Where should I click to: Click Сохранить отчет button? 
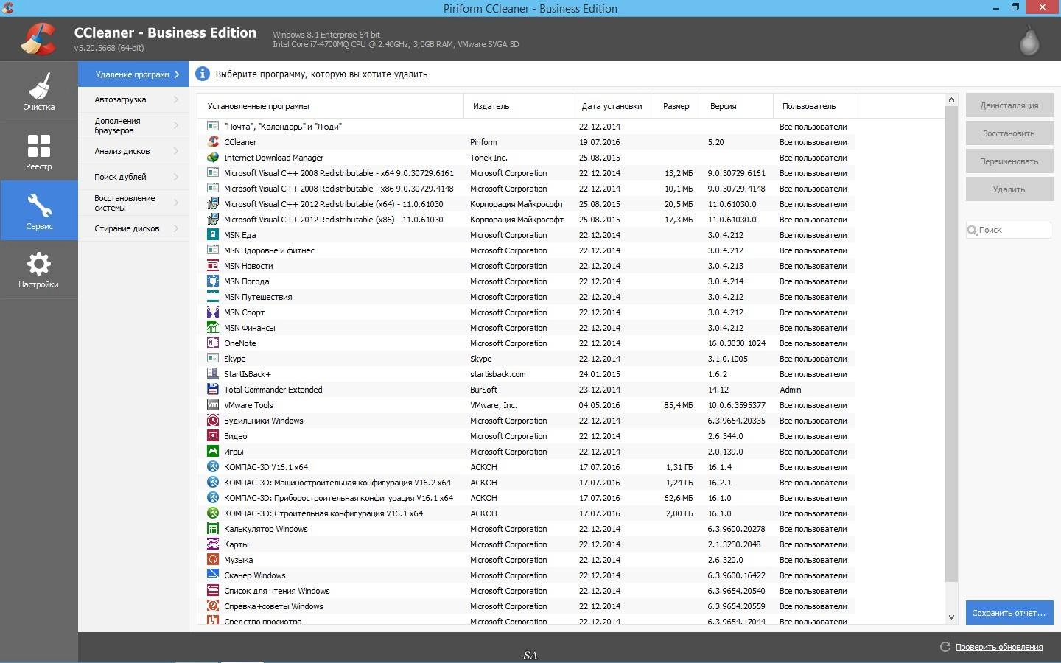pyautogui.click(x=1009, y=613)
